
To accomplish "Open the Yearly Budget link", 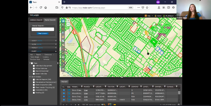I will point(35,57).
